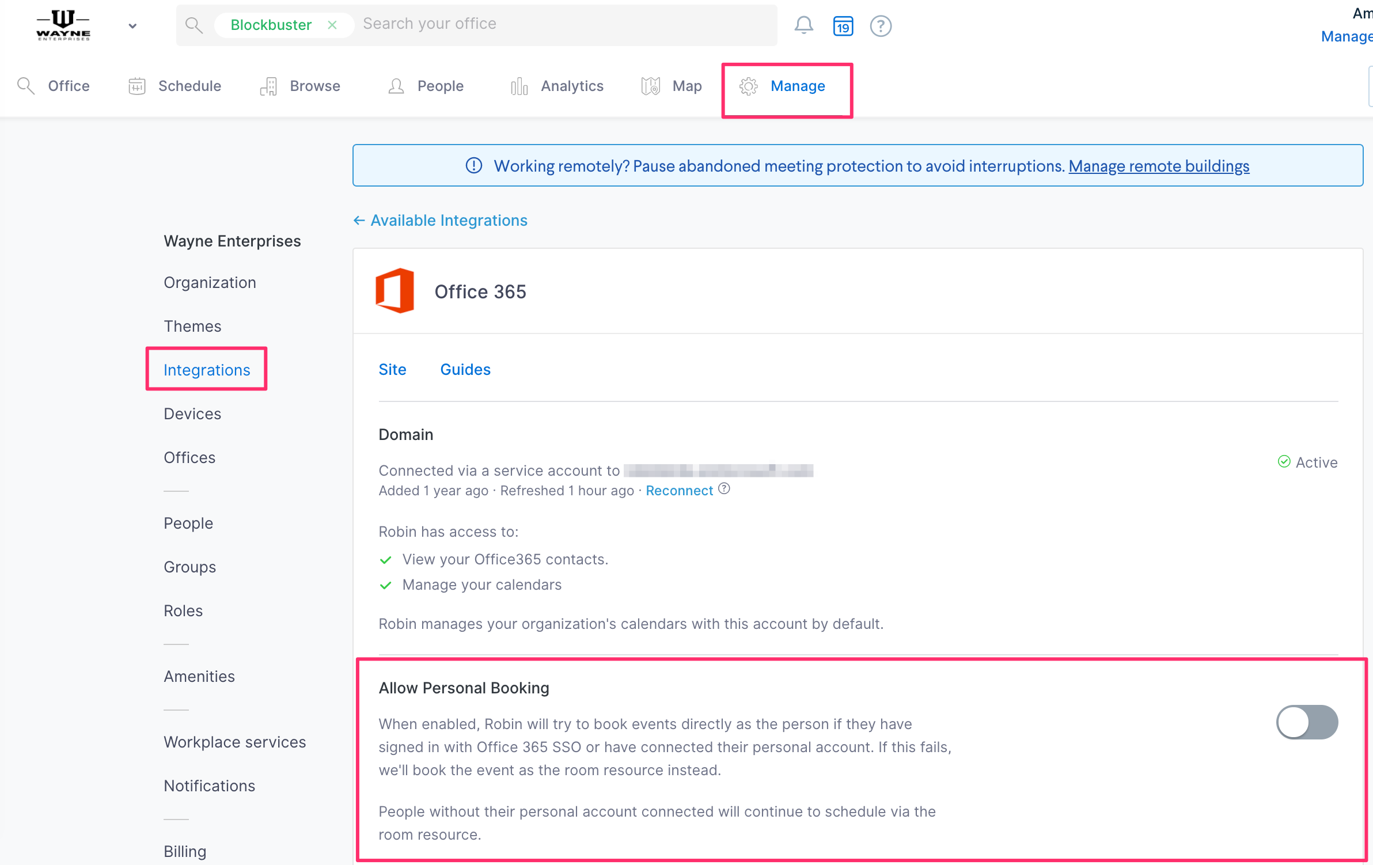Open Groups in the sidebar
Screen dimensions: 1373x865
pyautogui.click(x=190, y=567)
